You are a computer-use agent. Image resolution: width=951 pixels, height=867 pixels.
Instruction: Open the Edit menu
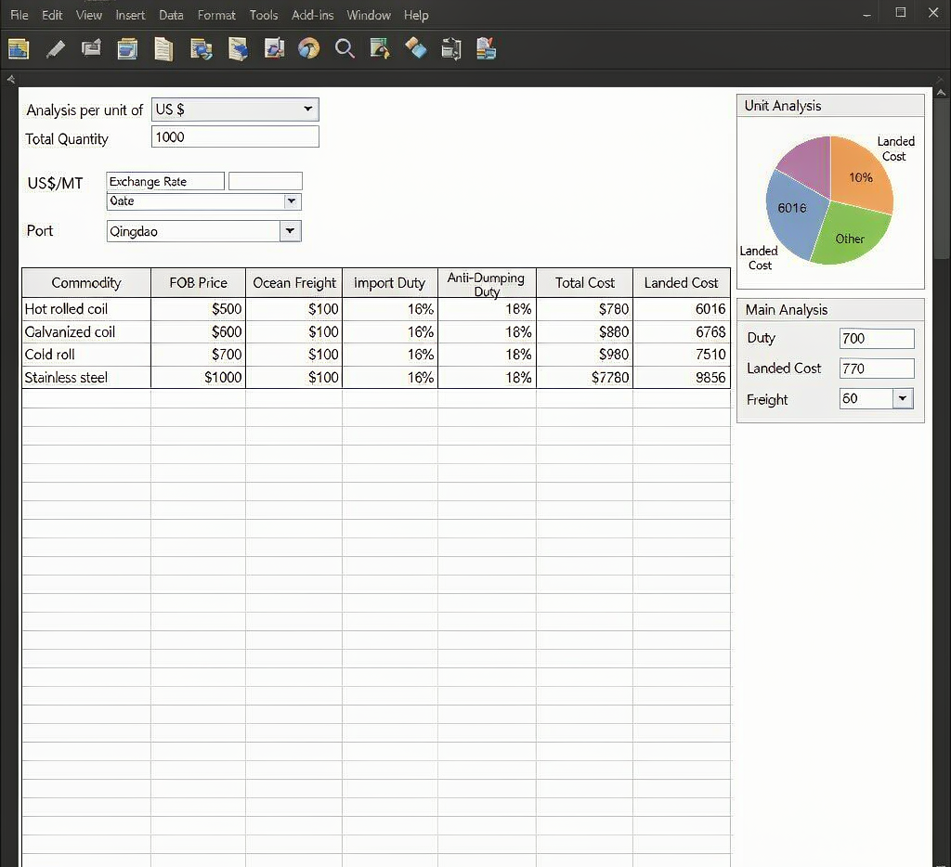point(52,15)
